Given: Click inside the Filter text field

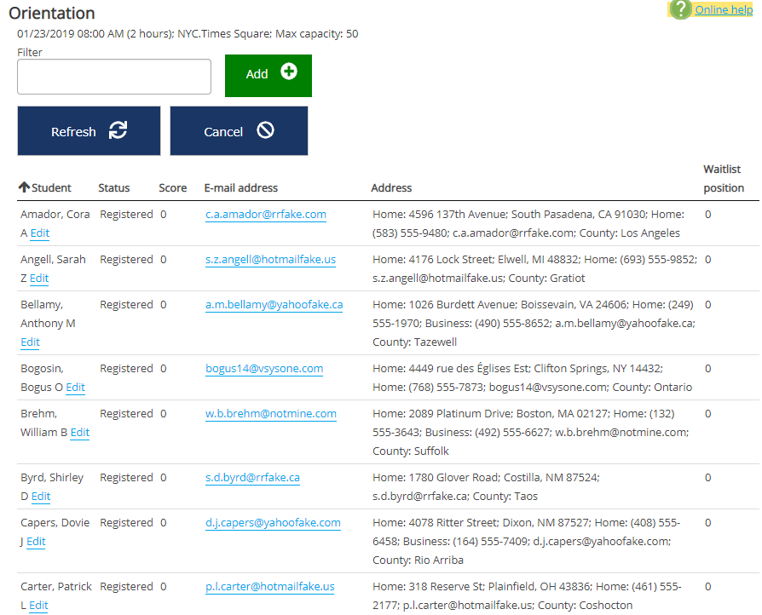Looking at the screenshot, I should pos(114,77).
